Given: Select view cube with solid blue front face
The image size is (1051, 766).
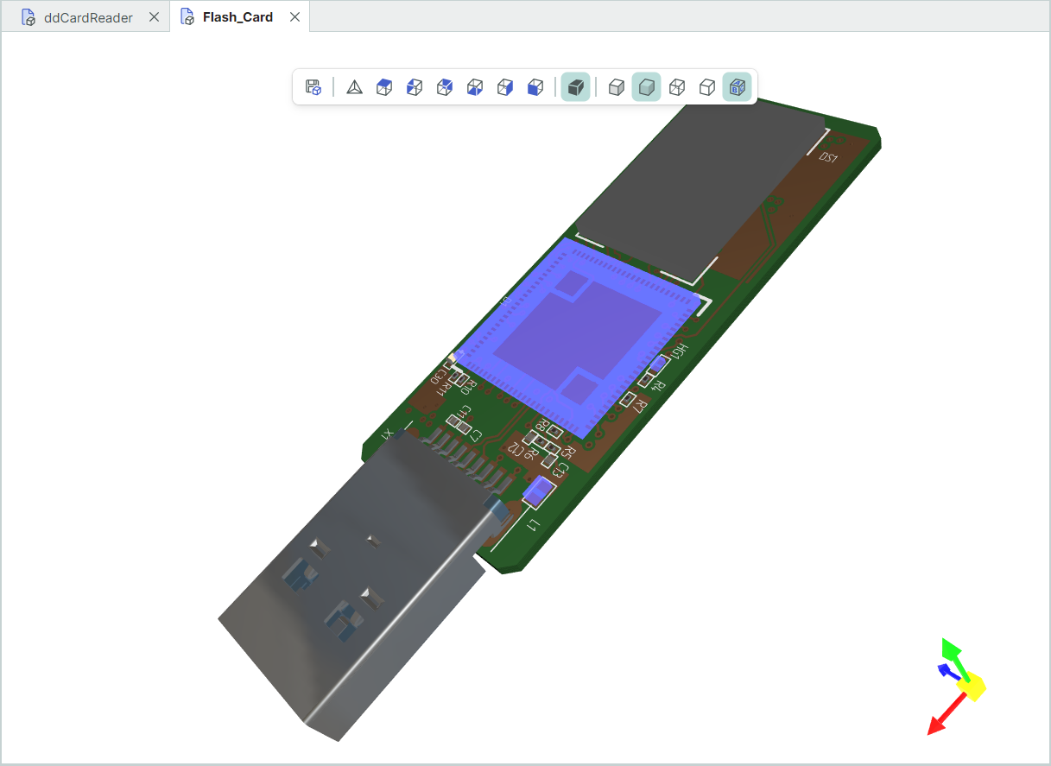Looking at the screenshot, I should pyautogui.click(x=535, y=86).
